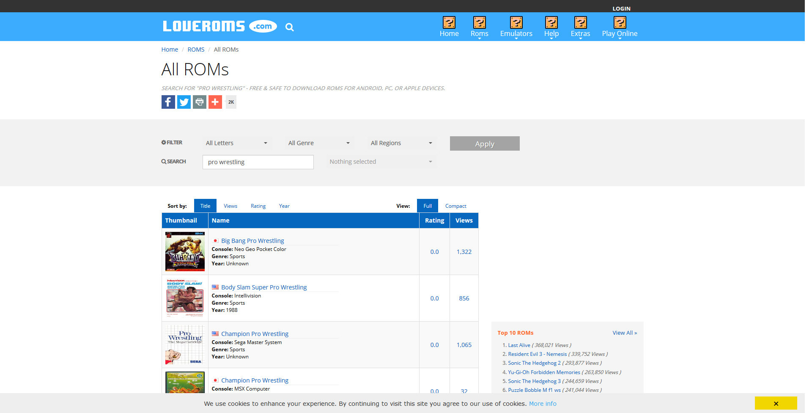Switch to Full view

(x=428, y=206)
